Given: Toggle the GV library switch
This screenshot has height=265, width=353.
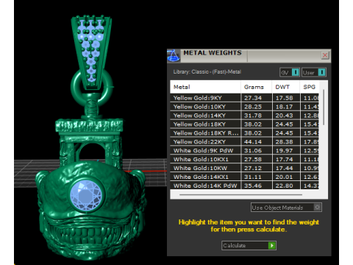Looking at the screenshot, I should [290, 72].
